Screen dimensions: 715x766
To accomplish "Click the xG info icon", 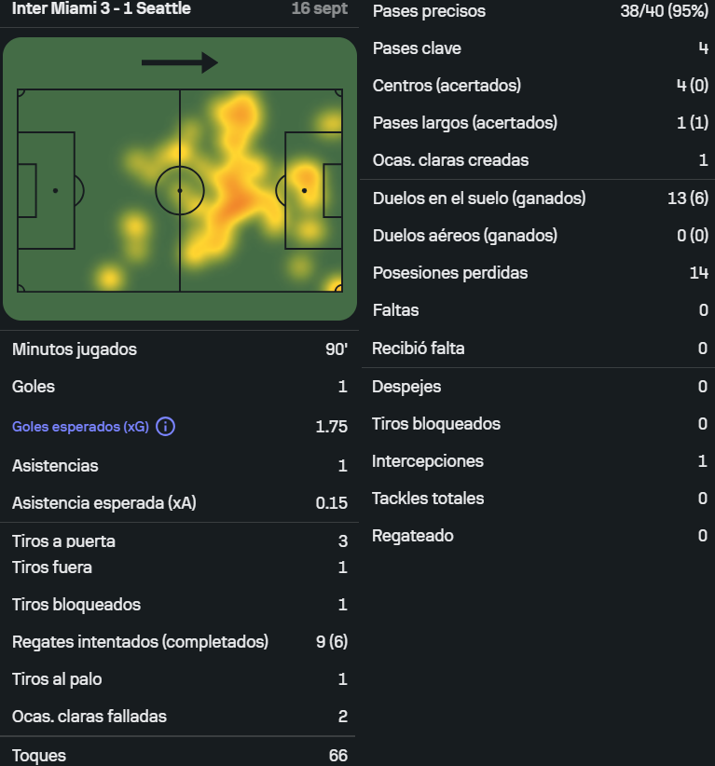I will [x=165, y=427].
